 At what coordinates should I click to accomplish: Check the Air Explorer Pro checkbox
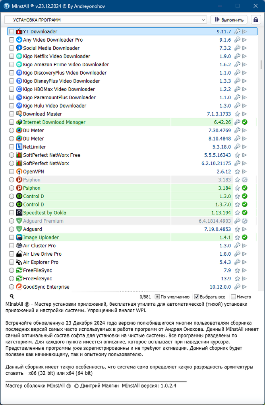(x=12, y=262)
